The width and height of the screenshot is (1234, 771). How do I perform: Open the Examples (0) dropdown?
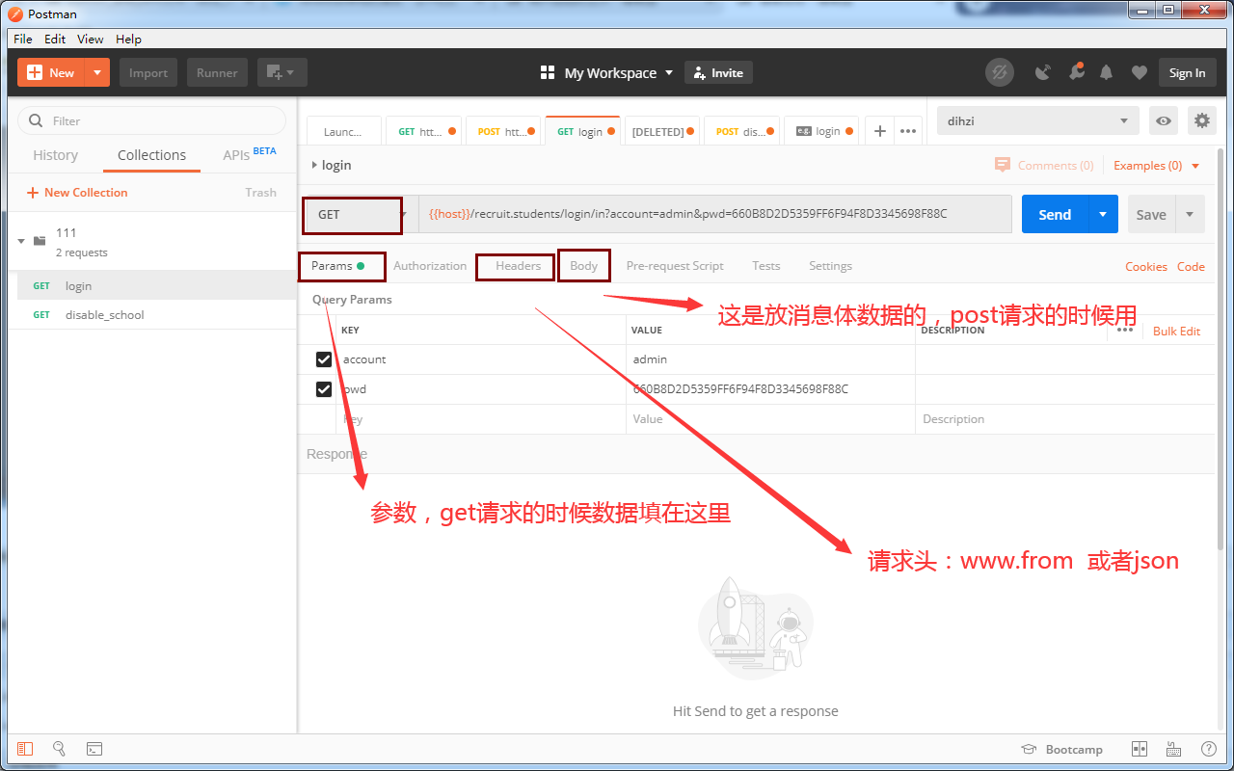click(x=1157, y=165)
